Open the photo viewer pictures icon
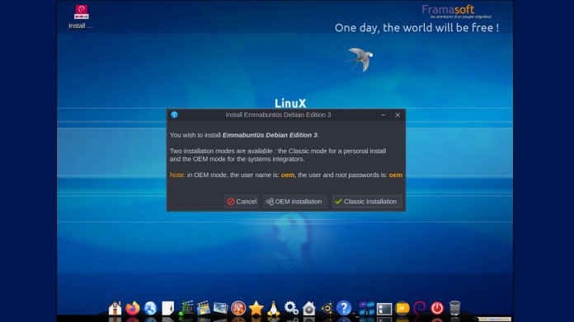This screenshot has height=322, width=574. tap(221, 308)
